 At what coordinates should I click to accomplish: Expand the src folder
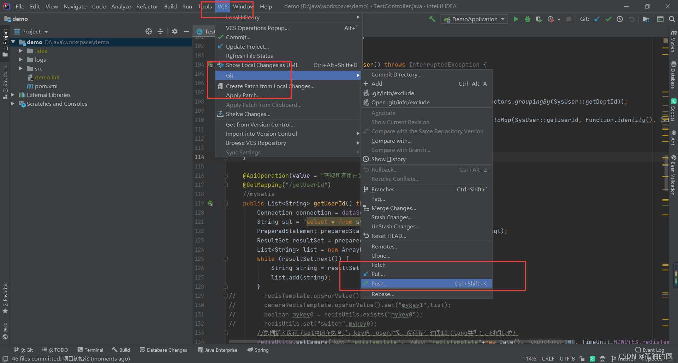20,68
